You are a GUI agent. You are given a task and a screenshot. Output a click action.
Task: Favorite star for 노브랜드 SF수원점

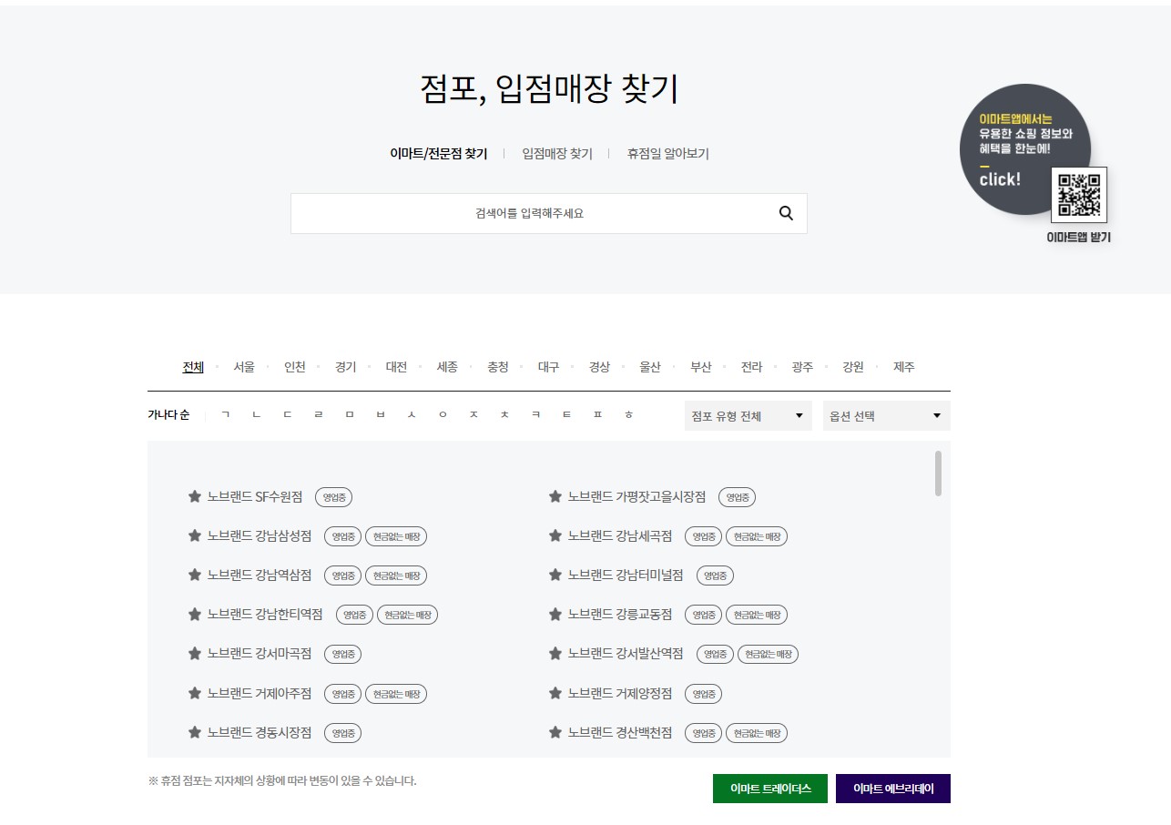click(x=194, y=496)
